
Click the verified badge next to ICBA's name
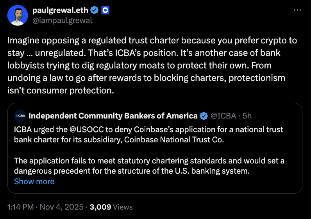(x=204, y=116)
